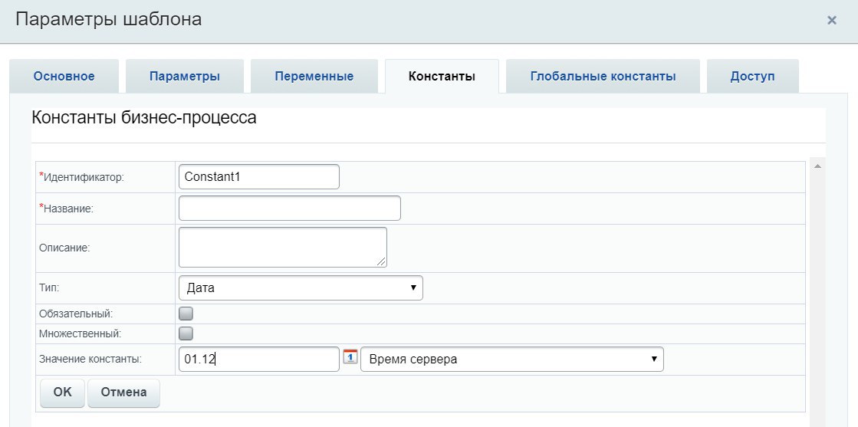Focus the Значение константы date field

[258, 359]
